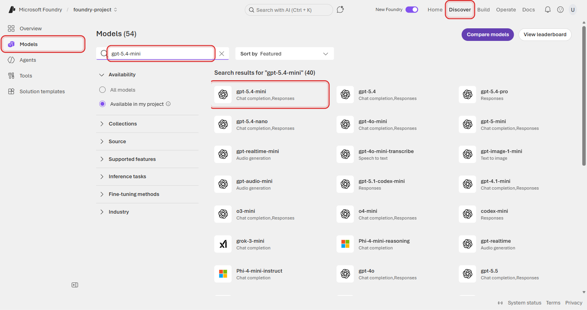Screen dimensions: 587x310
Task: Clear the model search with the X icon
Action: [x=222, y=54]
